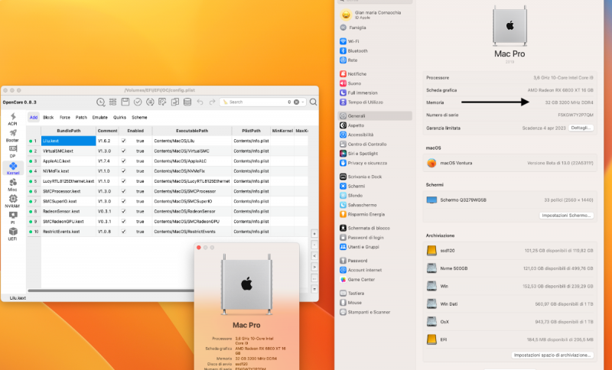This screenshot has width=612, height=370.
Task: Disable RestrictEvents.kext checkbox
Action: coord(123,232)
